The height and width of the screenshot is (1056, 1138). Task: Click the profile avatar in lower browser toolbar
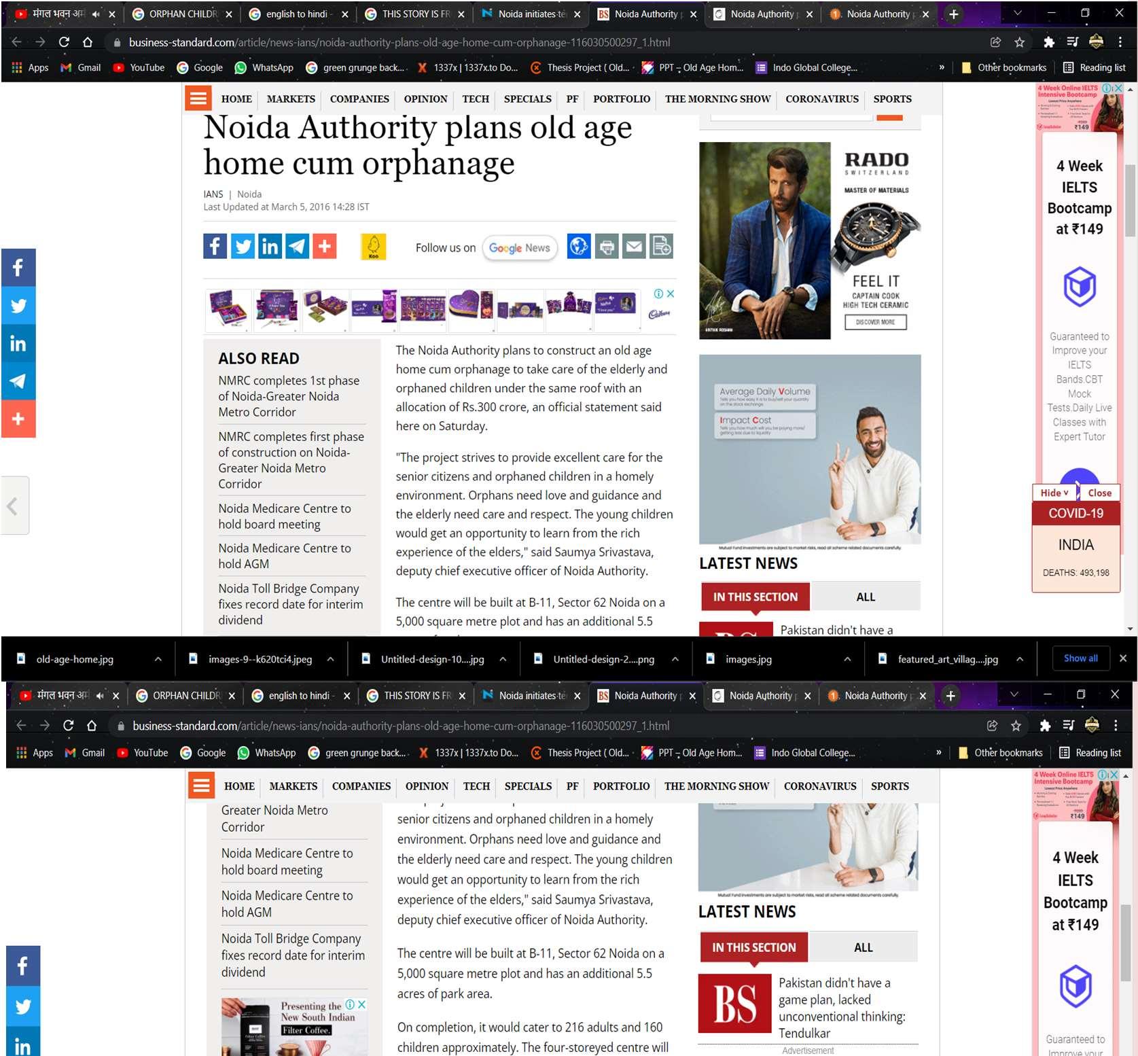coord(1092,726)
